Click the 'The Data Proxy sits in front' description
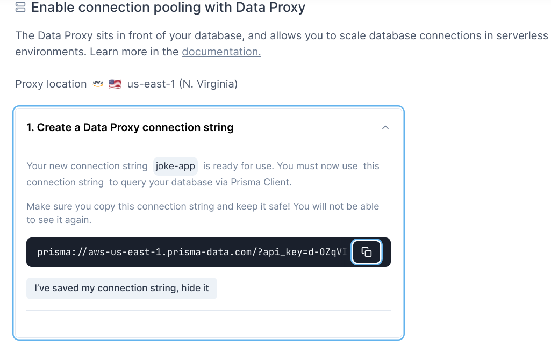 pyautogui.click(x=215, y=36)
